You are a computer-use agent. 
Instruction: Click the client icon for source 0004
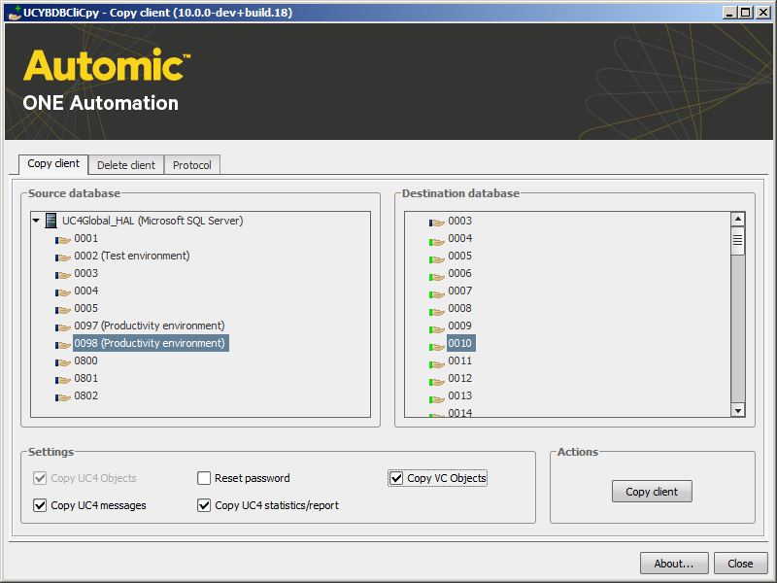point(63,292)
